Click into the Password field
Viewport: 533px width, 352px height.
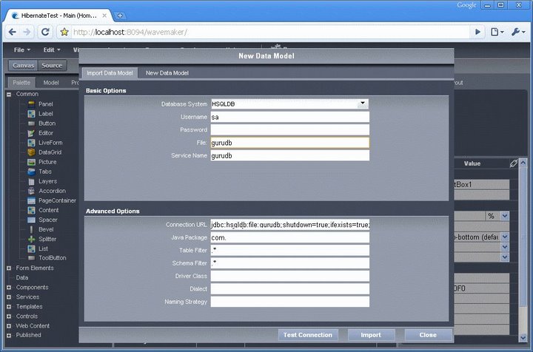click(289, 129)
